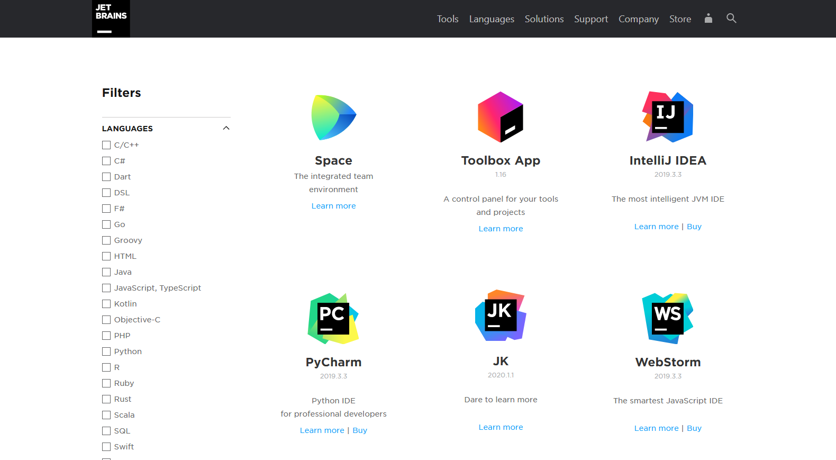Select the Scala filter checkbox
836x460 pixels.
[x=106, y=415]
